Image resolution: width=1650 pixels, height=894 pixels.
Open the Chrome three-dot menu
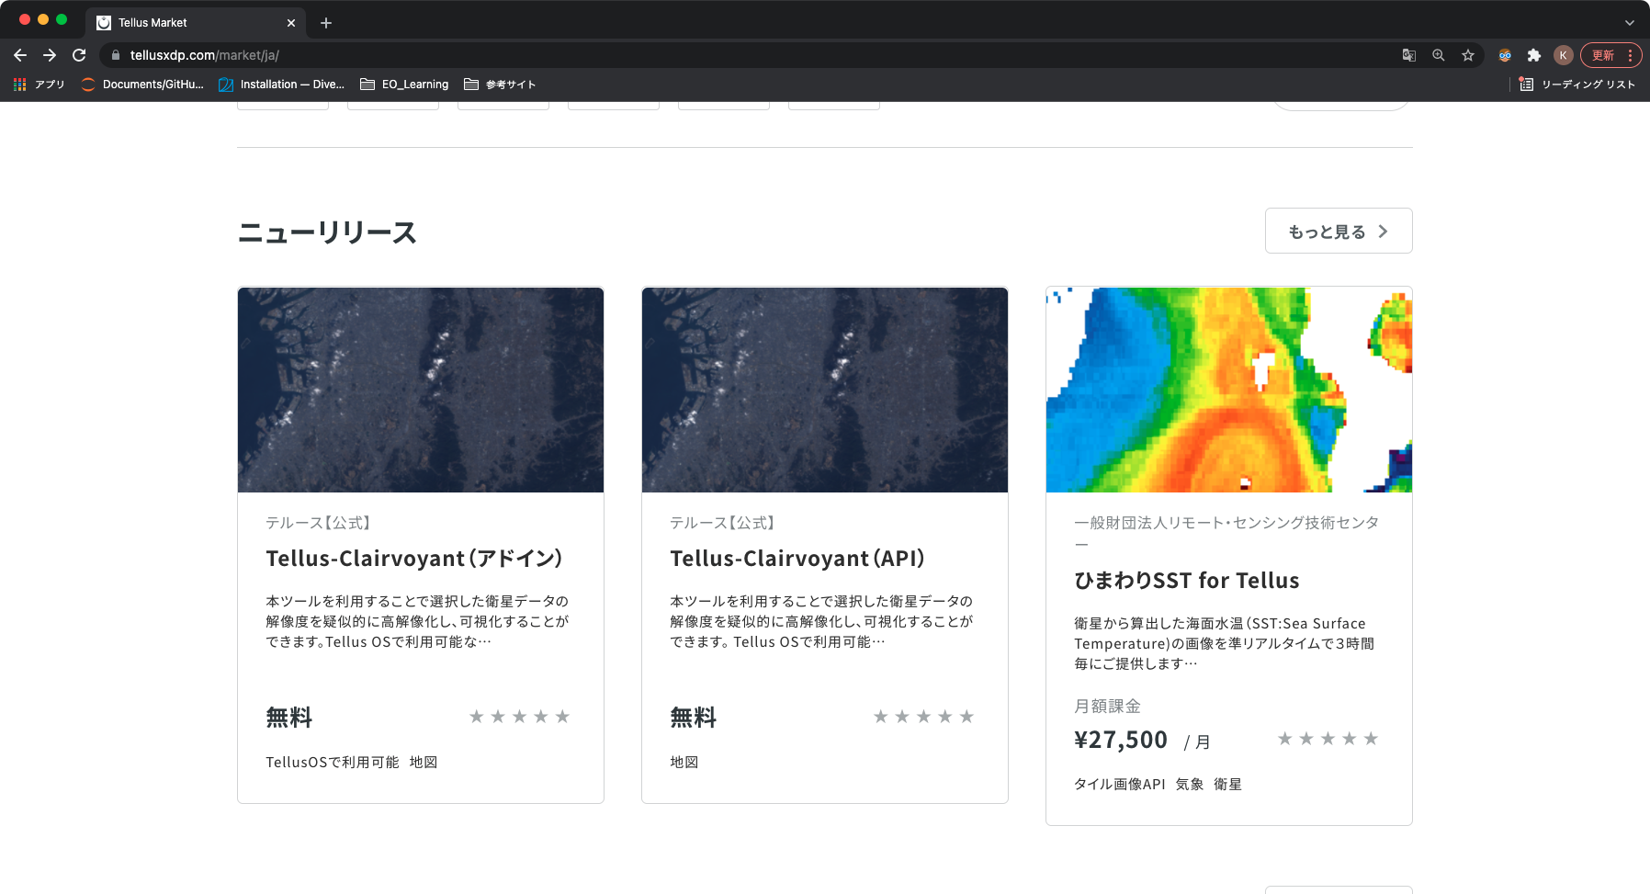coord(1630,55)
